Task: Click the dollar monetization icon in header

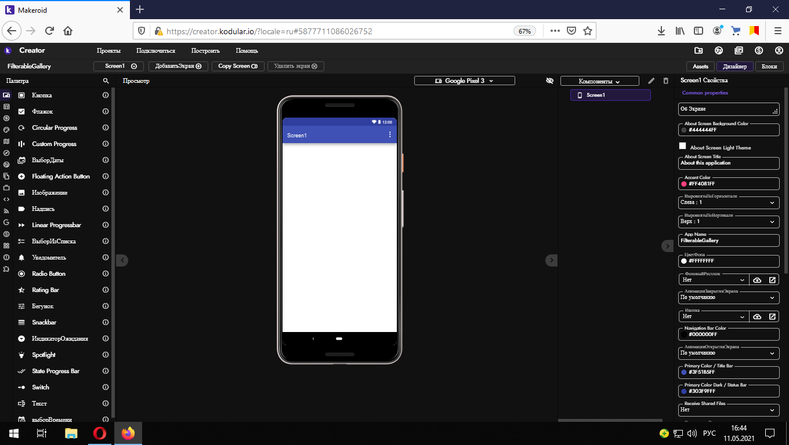Action: (x=758, y=50)
